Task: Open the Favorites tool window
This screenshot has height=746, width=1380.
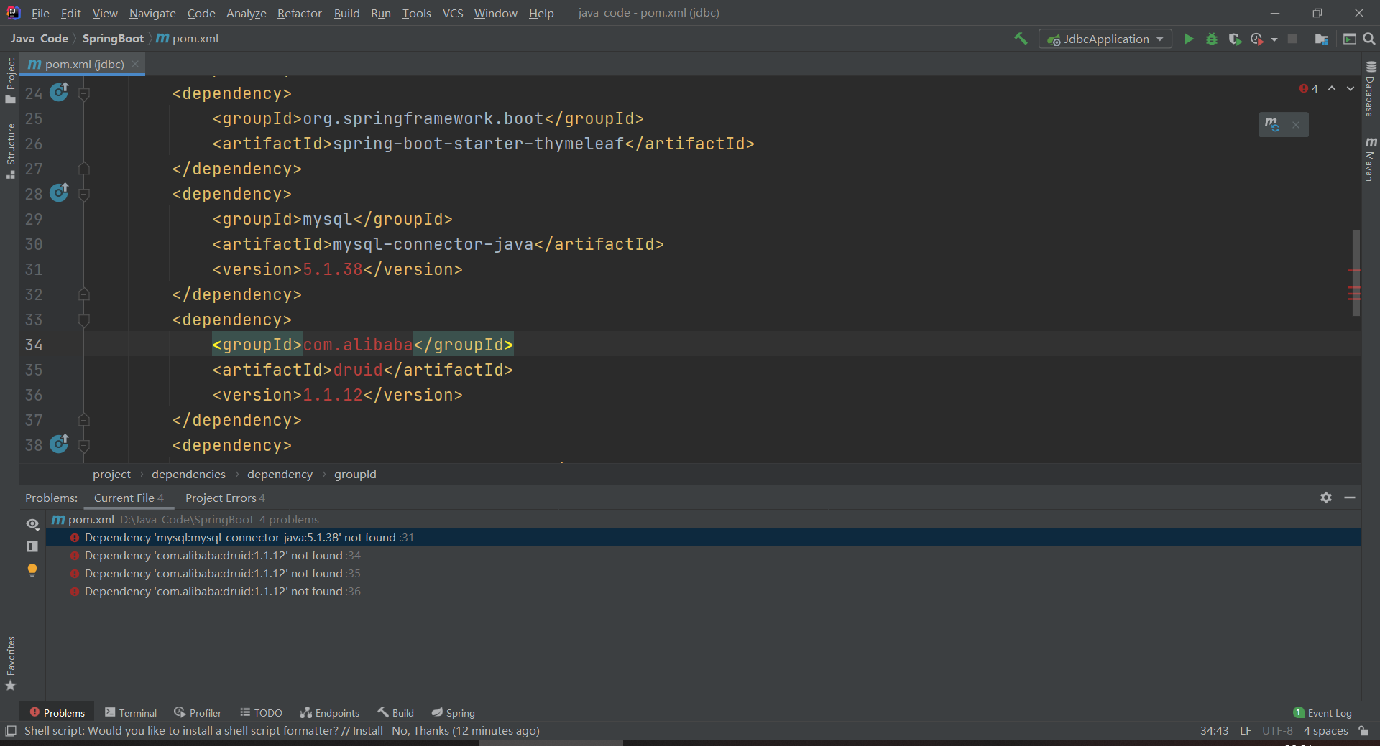Action: pyautogui.click(x=10, y=663)
